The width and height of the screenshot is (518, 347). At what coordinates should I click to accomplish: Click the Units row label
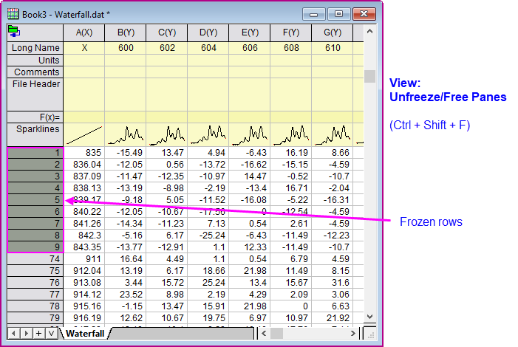click(x=35, y=60)
